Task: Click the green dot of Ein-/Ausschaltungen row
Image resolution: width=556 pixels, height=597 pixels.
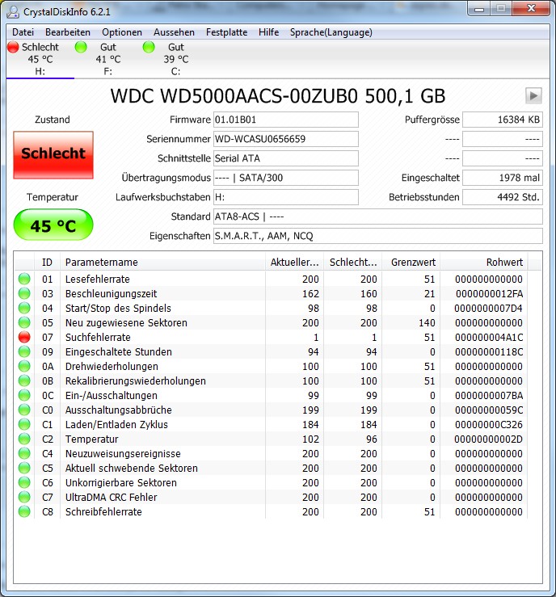Action: click(x=24, y=395)
